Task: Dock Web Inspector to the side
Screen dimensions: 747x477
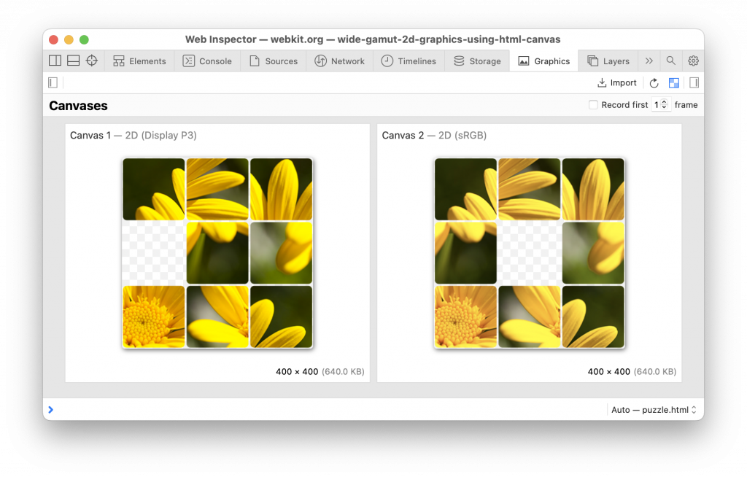Action: pyautogui.click(x=55, y=61)
